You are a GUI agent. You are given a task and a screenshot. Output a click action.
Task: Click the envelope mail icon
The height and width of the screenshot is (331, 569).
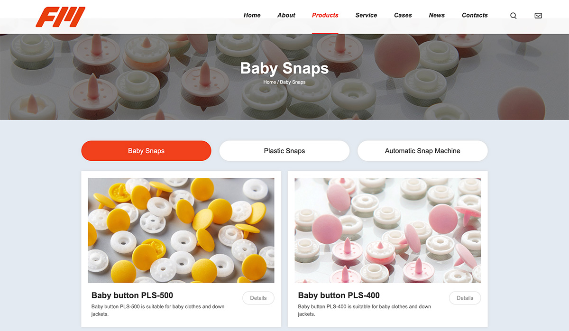538,16
